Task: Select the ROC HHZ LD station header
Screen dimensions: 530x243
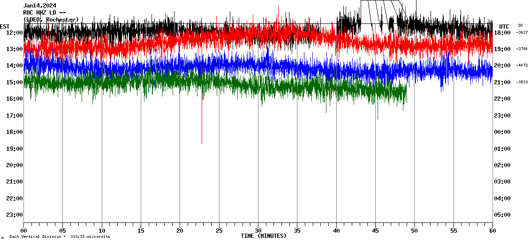Action: (45, 13)
